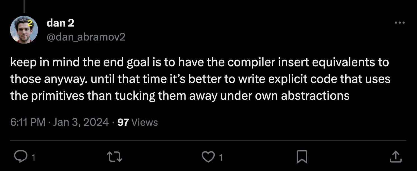The image size is (417, 171).
Task: Click the @dan_abramov2 handle
Action: click(86, 37)
